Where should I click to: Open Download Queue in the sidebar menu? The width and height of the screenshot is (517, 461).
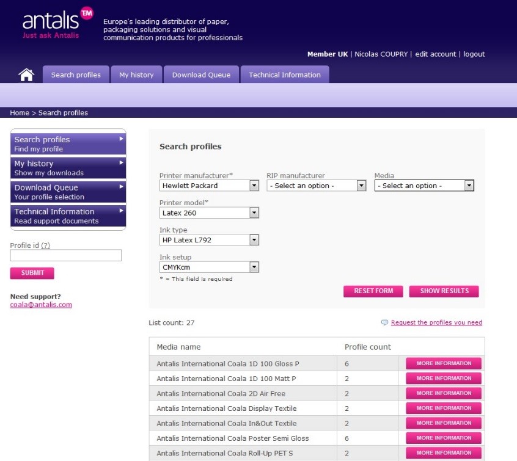click(x=68, y=192)
